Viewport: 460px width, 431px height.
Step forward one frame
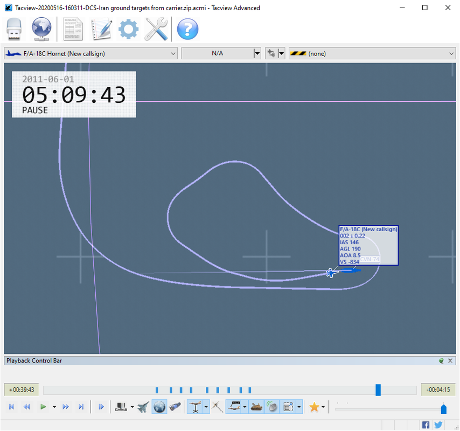click(101, 407)
